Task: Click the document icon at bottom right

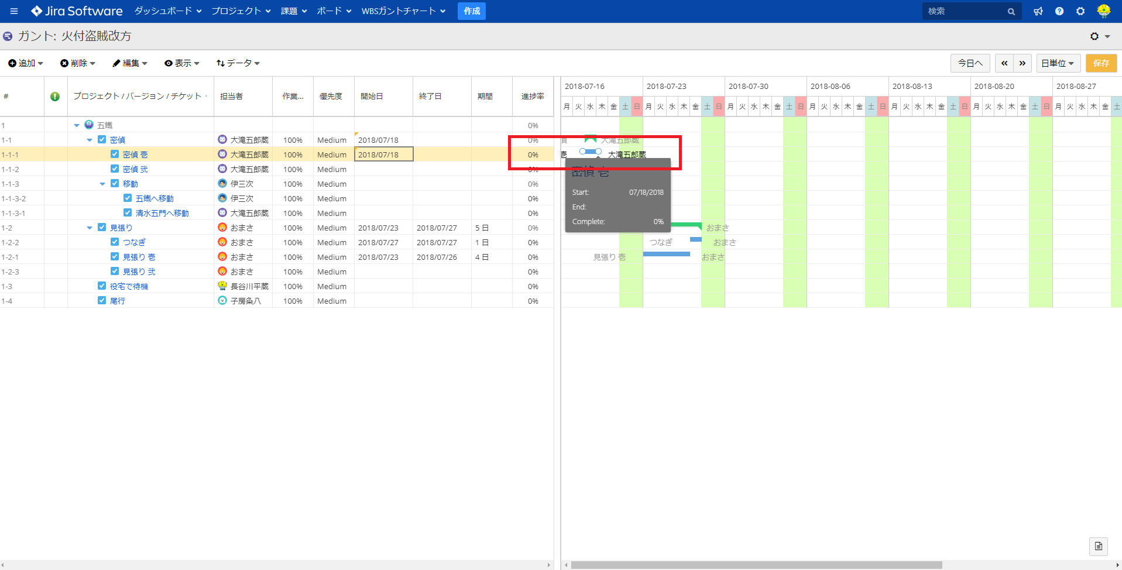Action: tap(1099, 546)
